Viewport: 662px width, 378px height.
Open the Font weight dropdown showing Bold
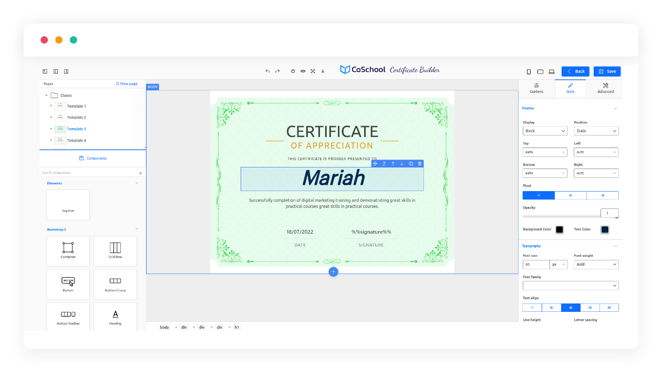pos(596,265)
